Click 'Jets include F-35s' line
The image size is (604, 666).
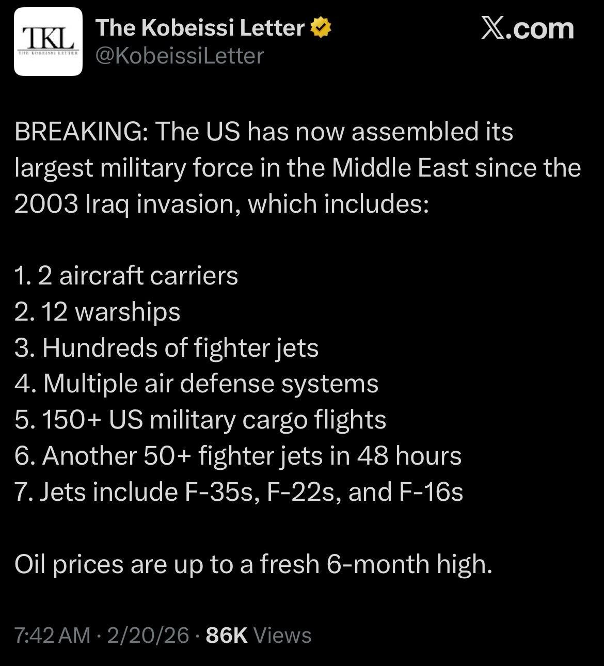(x=239, y=492)
